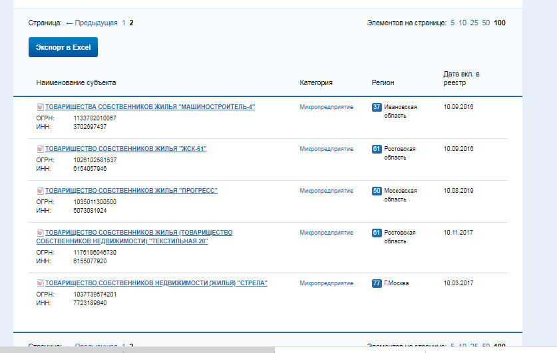The image size is (557, 353).
Task: Open ТОВАРИЩЕСТВО СОБСТВЕННИКОВ ЖИЛЬЯ "ЖСК-61" link
Action: (126, 149)
